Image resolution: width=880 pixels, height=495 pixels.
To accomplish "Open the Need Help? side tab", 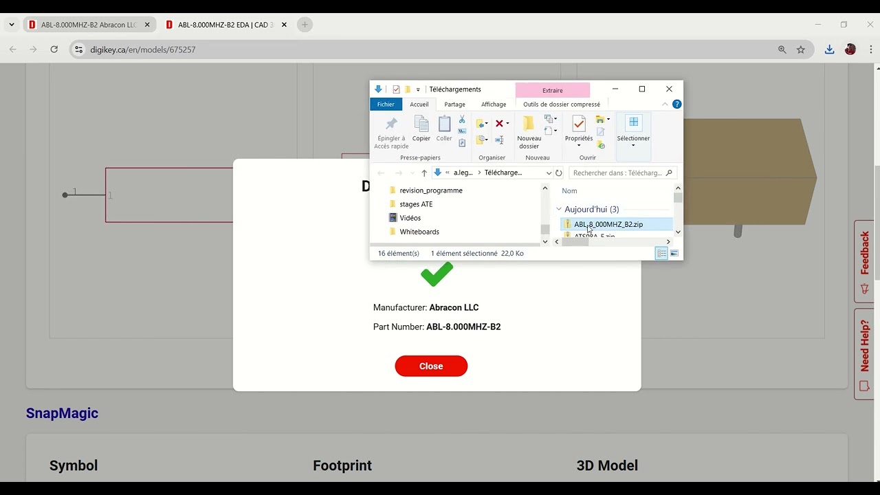I will coord(864,354).
